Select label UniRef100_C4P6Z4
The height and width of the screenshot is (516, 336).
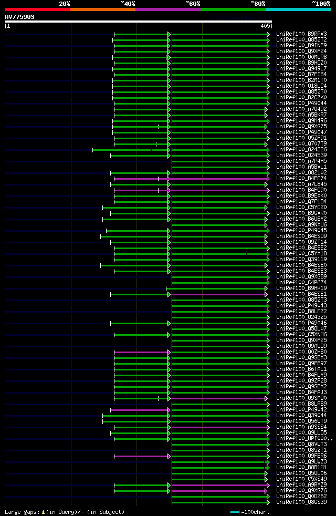tap(301, 282)
